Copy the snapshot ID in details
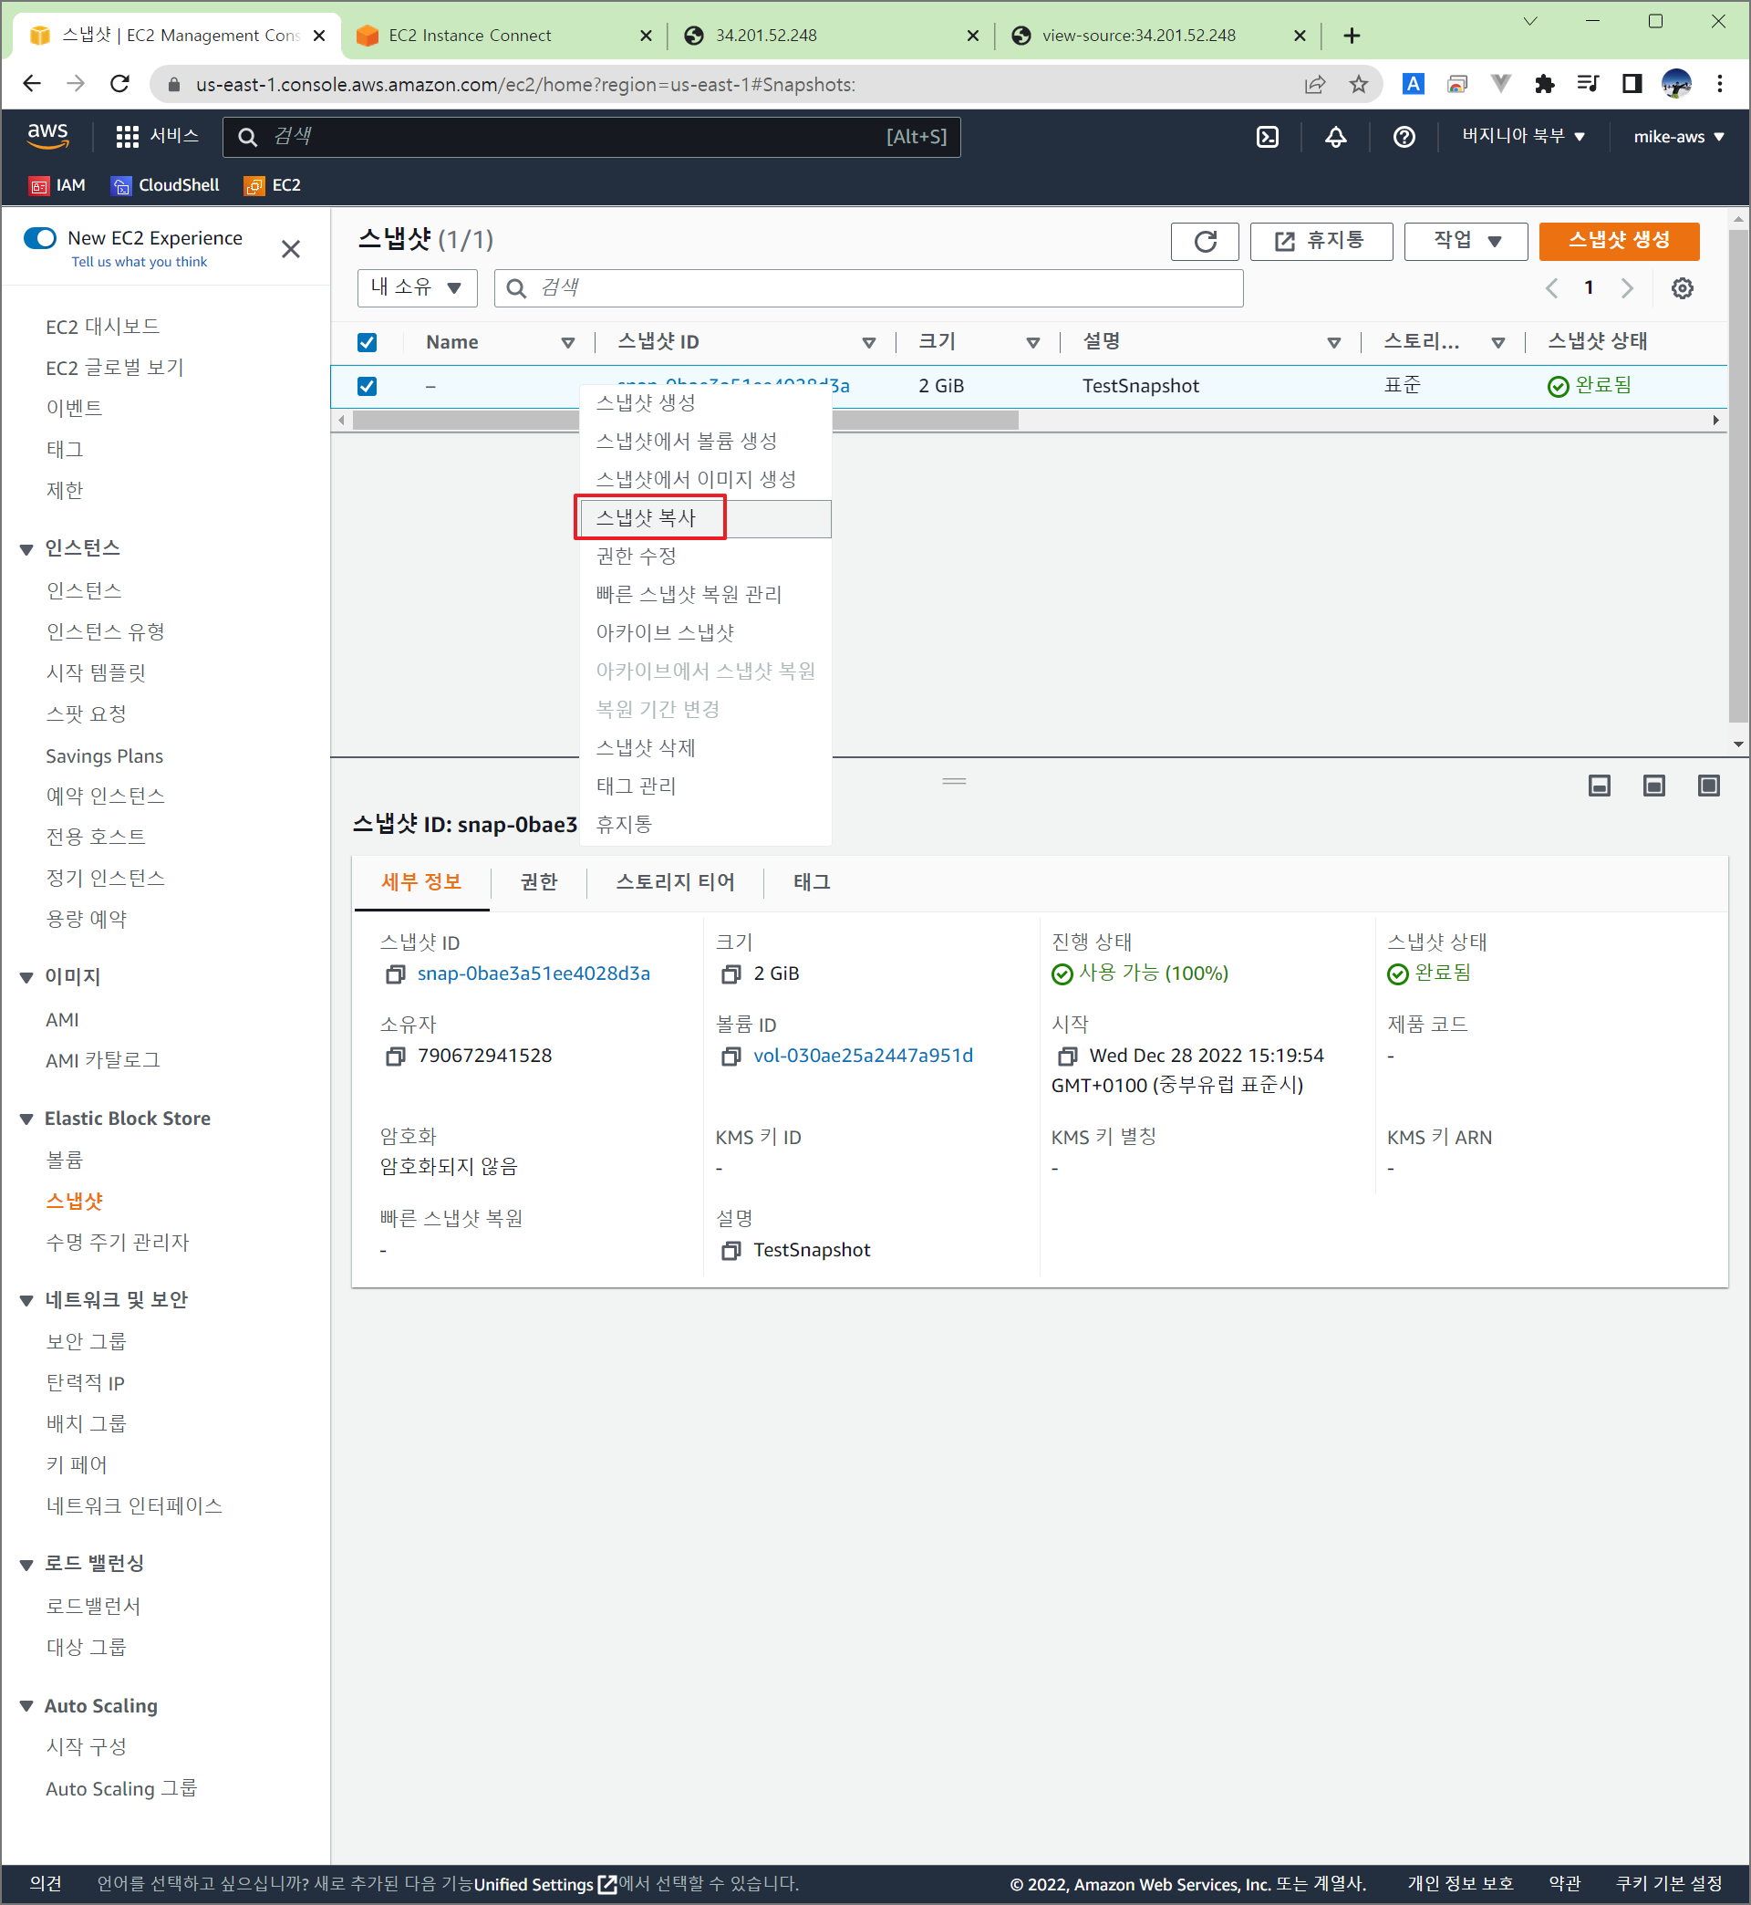The image size is (1751, 1905). tap(395, 974)
